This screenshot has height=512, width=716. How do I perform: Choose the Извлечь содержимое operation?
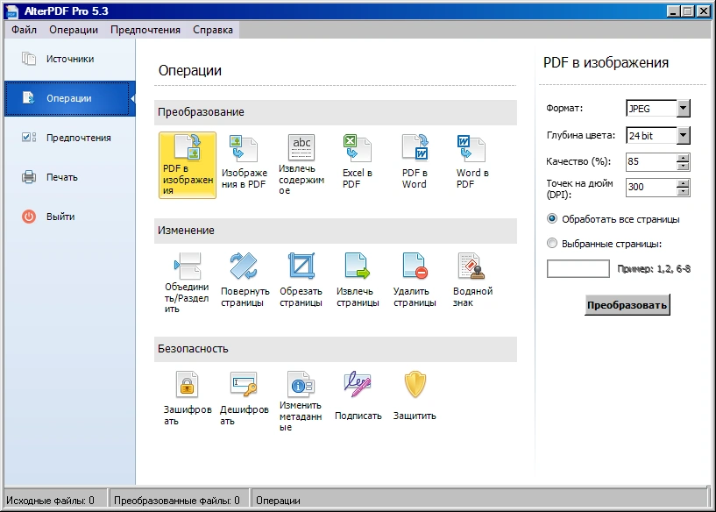[301, 165]
